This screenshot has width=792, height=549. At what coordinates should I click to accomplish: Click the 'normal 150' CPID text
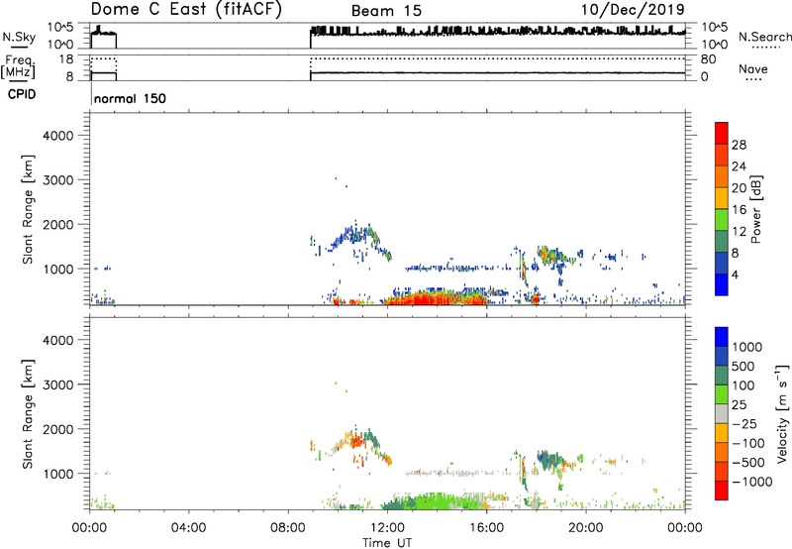click(x=130, y=98)
